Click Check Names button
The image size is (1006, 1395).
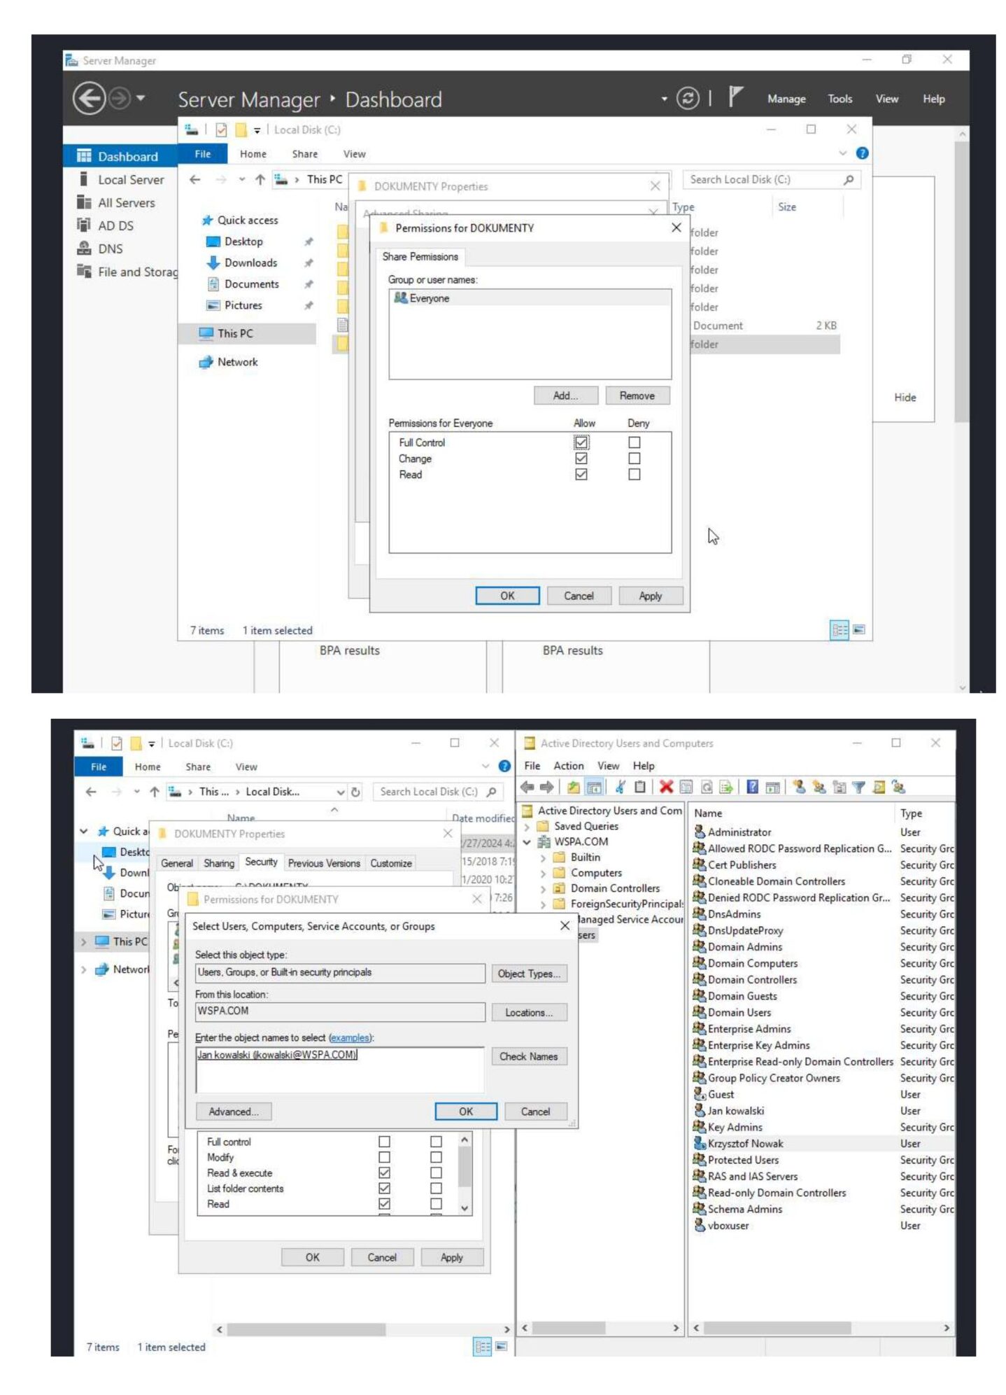tap(528, 1056)
